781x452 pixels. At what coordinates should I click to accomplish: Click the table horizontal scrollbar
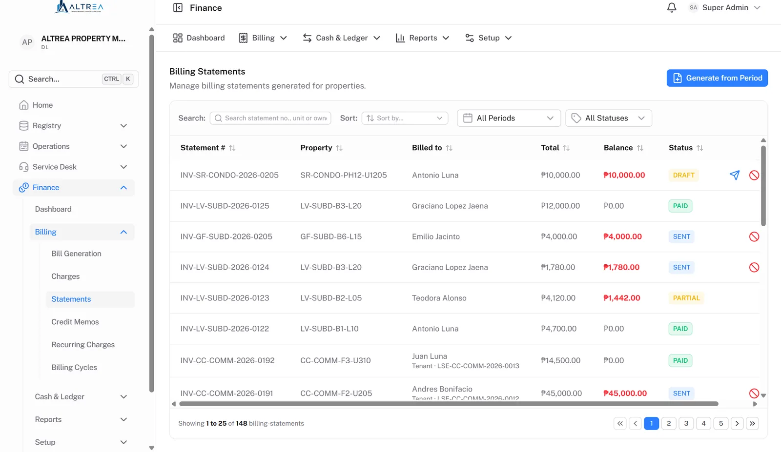(x=449, y=404)
